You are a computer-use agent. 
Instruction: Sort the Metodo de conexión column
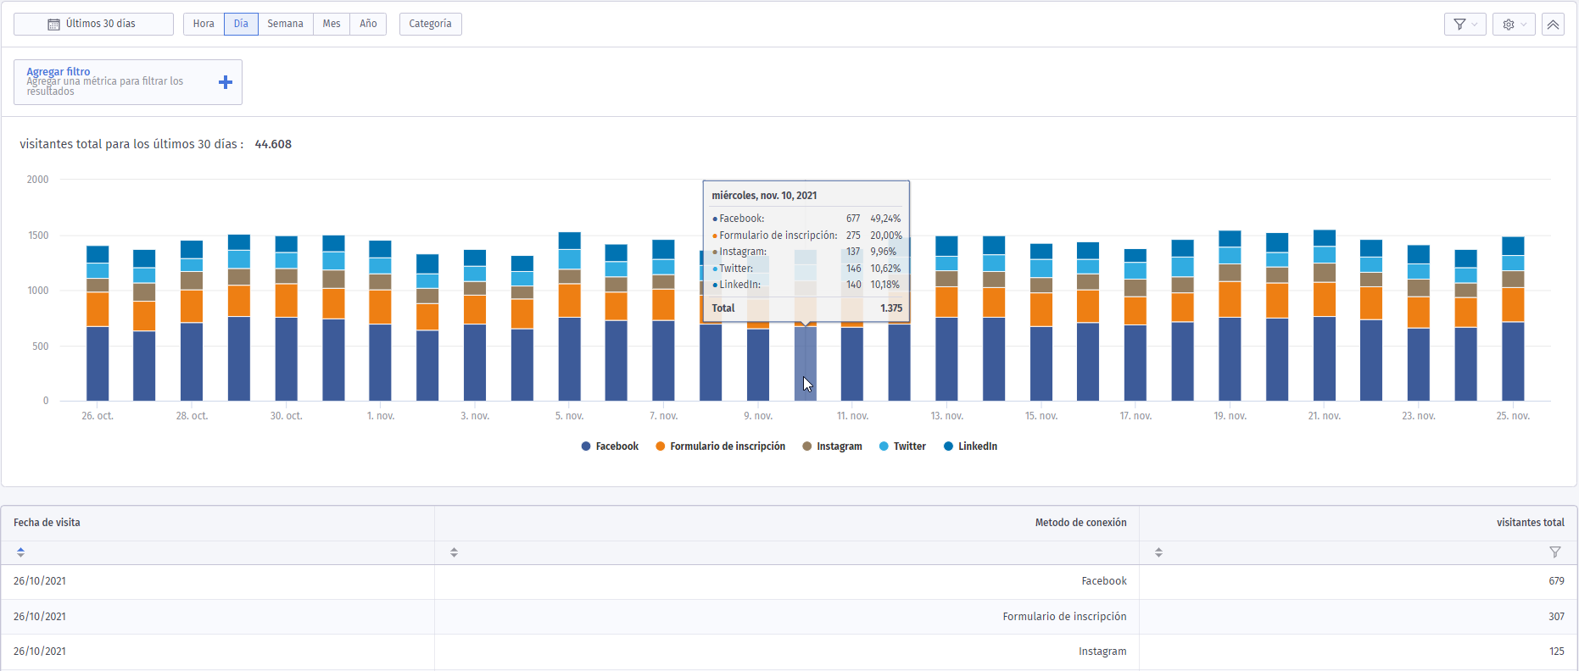coord(454,552)
